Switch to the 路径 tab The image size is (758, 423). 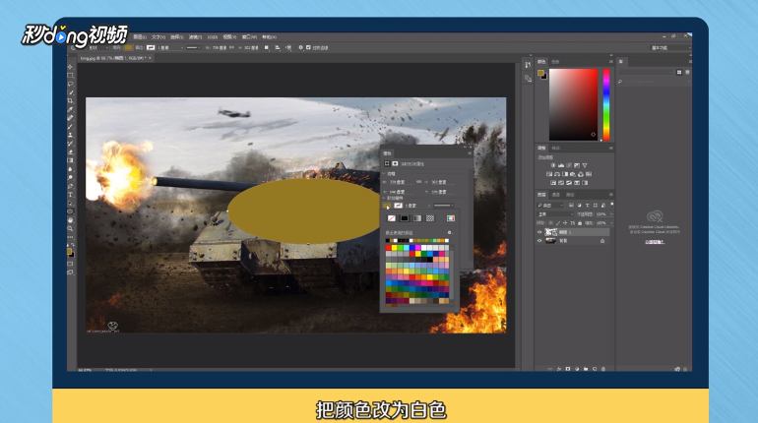pos(570,195)
